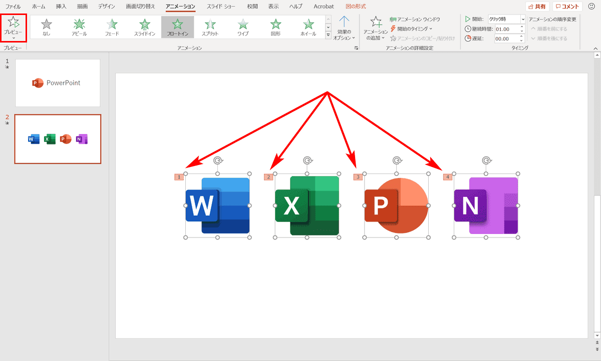This screenshot has width=601, height=361.
Task: Open the ファイル menu
Action: [x=13, y=6]
